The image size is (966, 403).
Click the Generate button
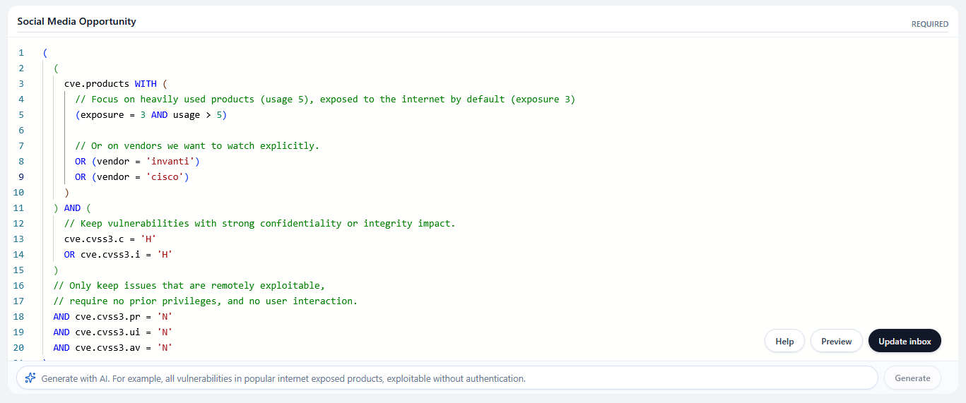click(x=912, y=378)
